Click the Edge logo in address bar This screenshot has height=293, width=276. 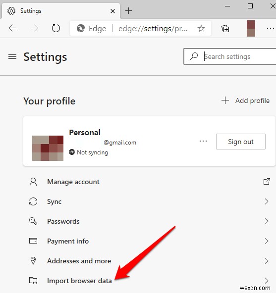pyautogui.click(x=81, y=28)
